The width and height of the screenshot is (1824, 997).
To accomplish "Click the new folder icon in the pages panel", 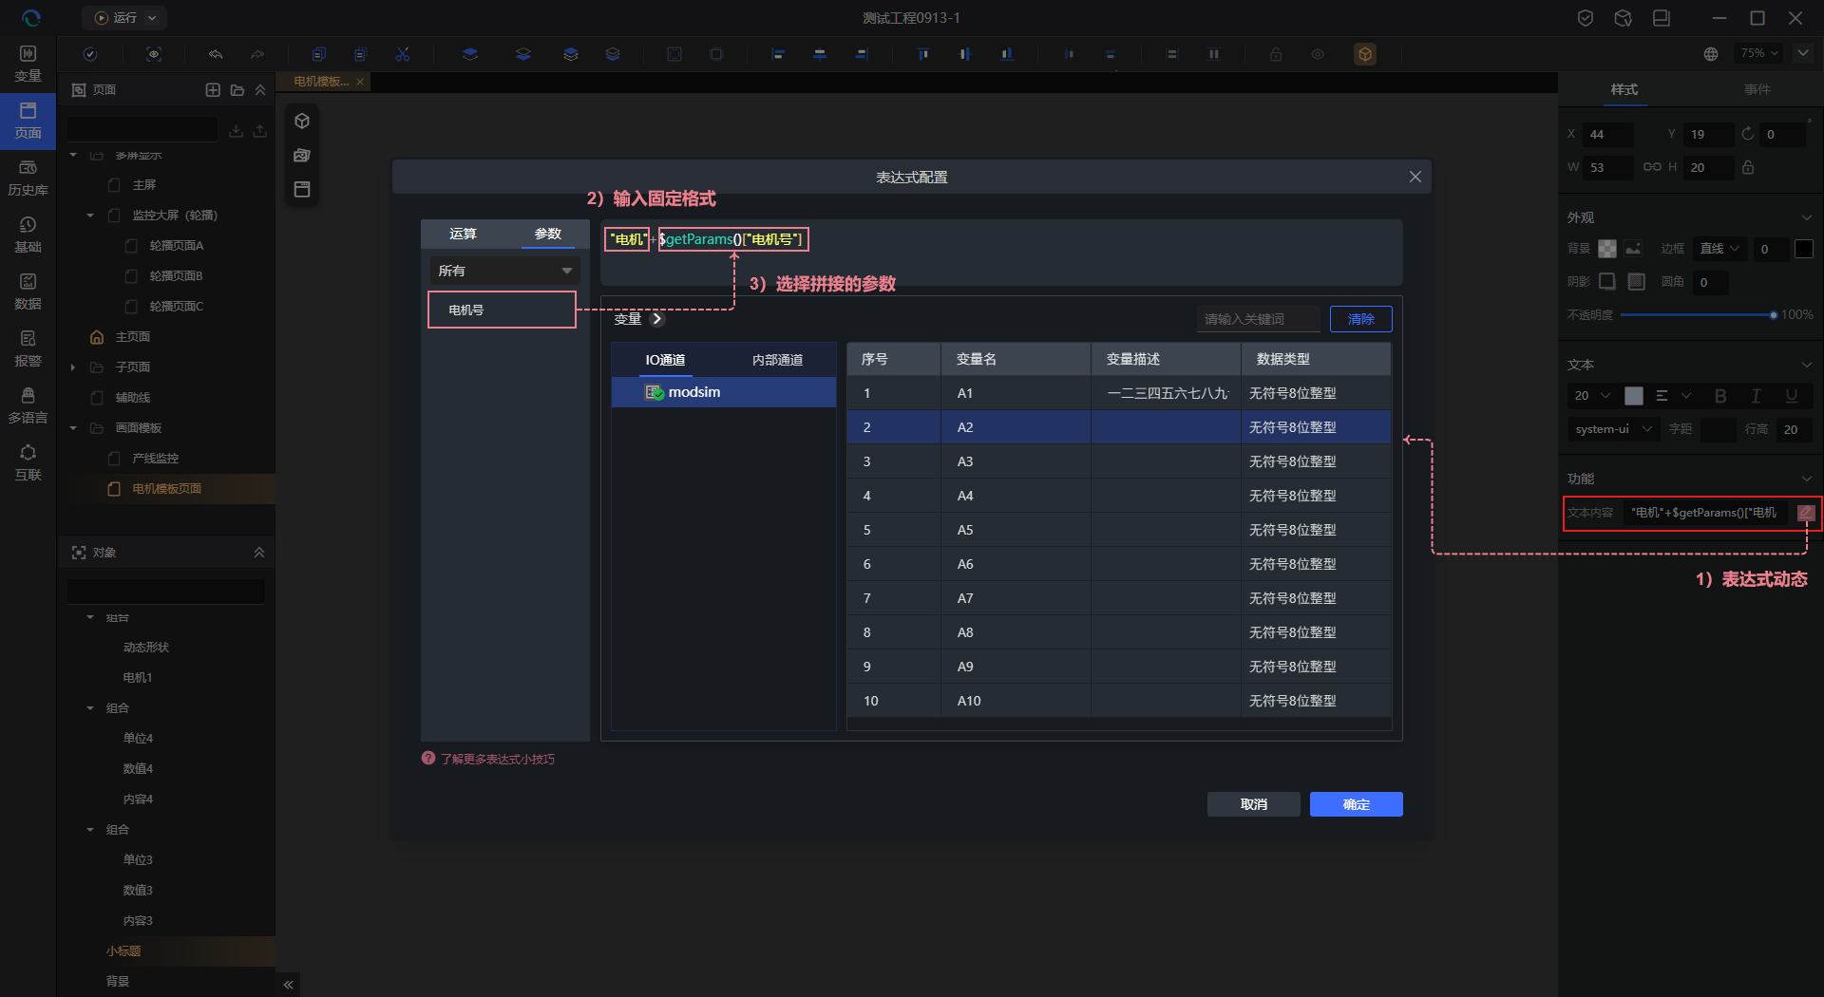I will click(237, 90).
